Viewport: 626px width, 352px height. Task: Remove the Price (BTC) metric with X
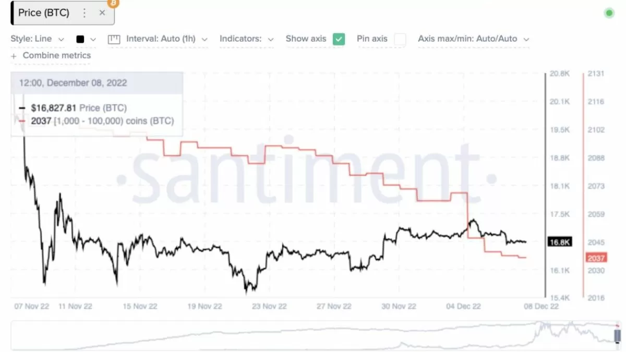102,13
